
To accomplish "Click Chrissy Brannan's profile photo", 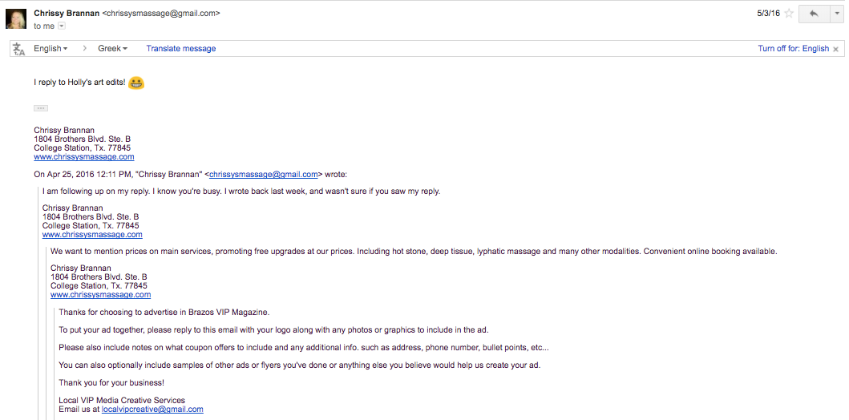I will click(16, 18).
